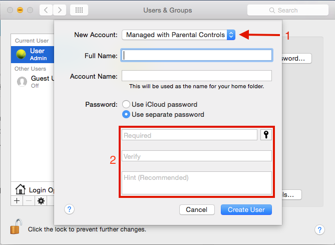Open the New Account type dropdown
The width and height of the screenshot is (335, 245).
click(x=178, y=35)
